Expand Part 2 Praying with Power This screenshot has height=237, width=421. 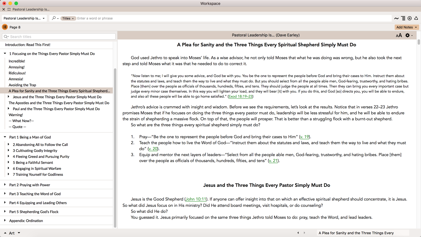click(5, 185)
